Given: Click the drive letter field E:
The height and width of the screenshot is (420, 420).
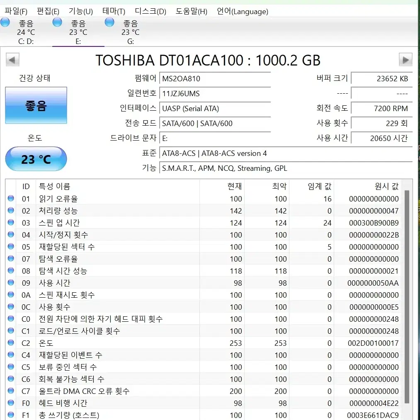Looking at the screenshot, I should [x=215, y=138].
